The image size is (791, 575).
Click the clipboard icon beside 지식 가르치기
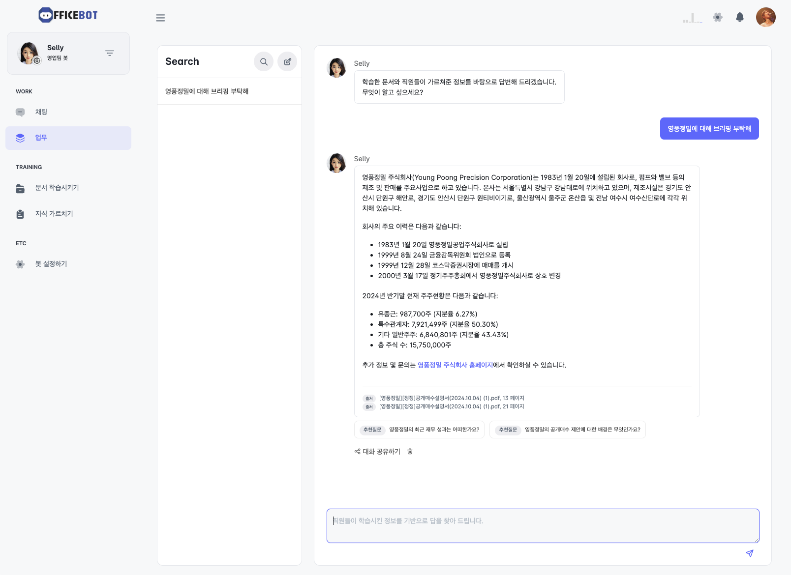(20, 214)
